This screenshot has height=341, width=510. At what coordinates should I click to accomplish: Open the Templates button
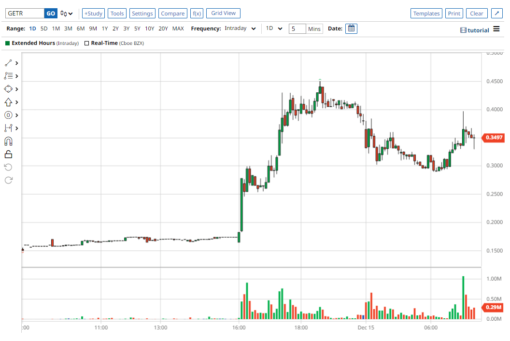(426, 14)
